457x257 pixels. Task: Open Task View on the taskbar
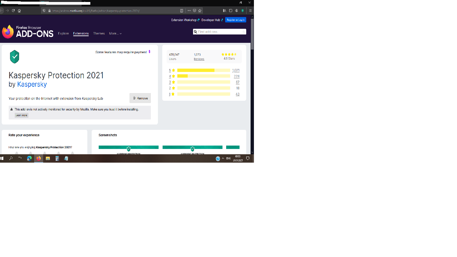pyautogui.click(x=20, y=158)
